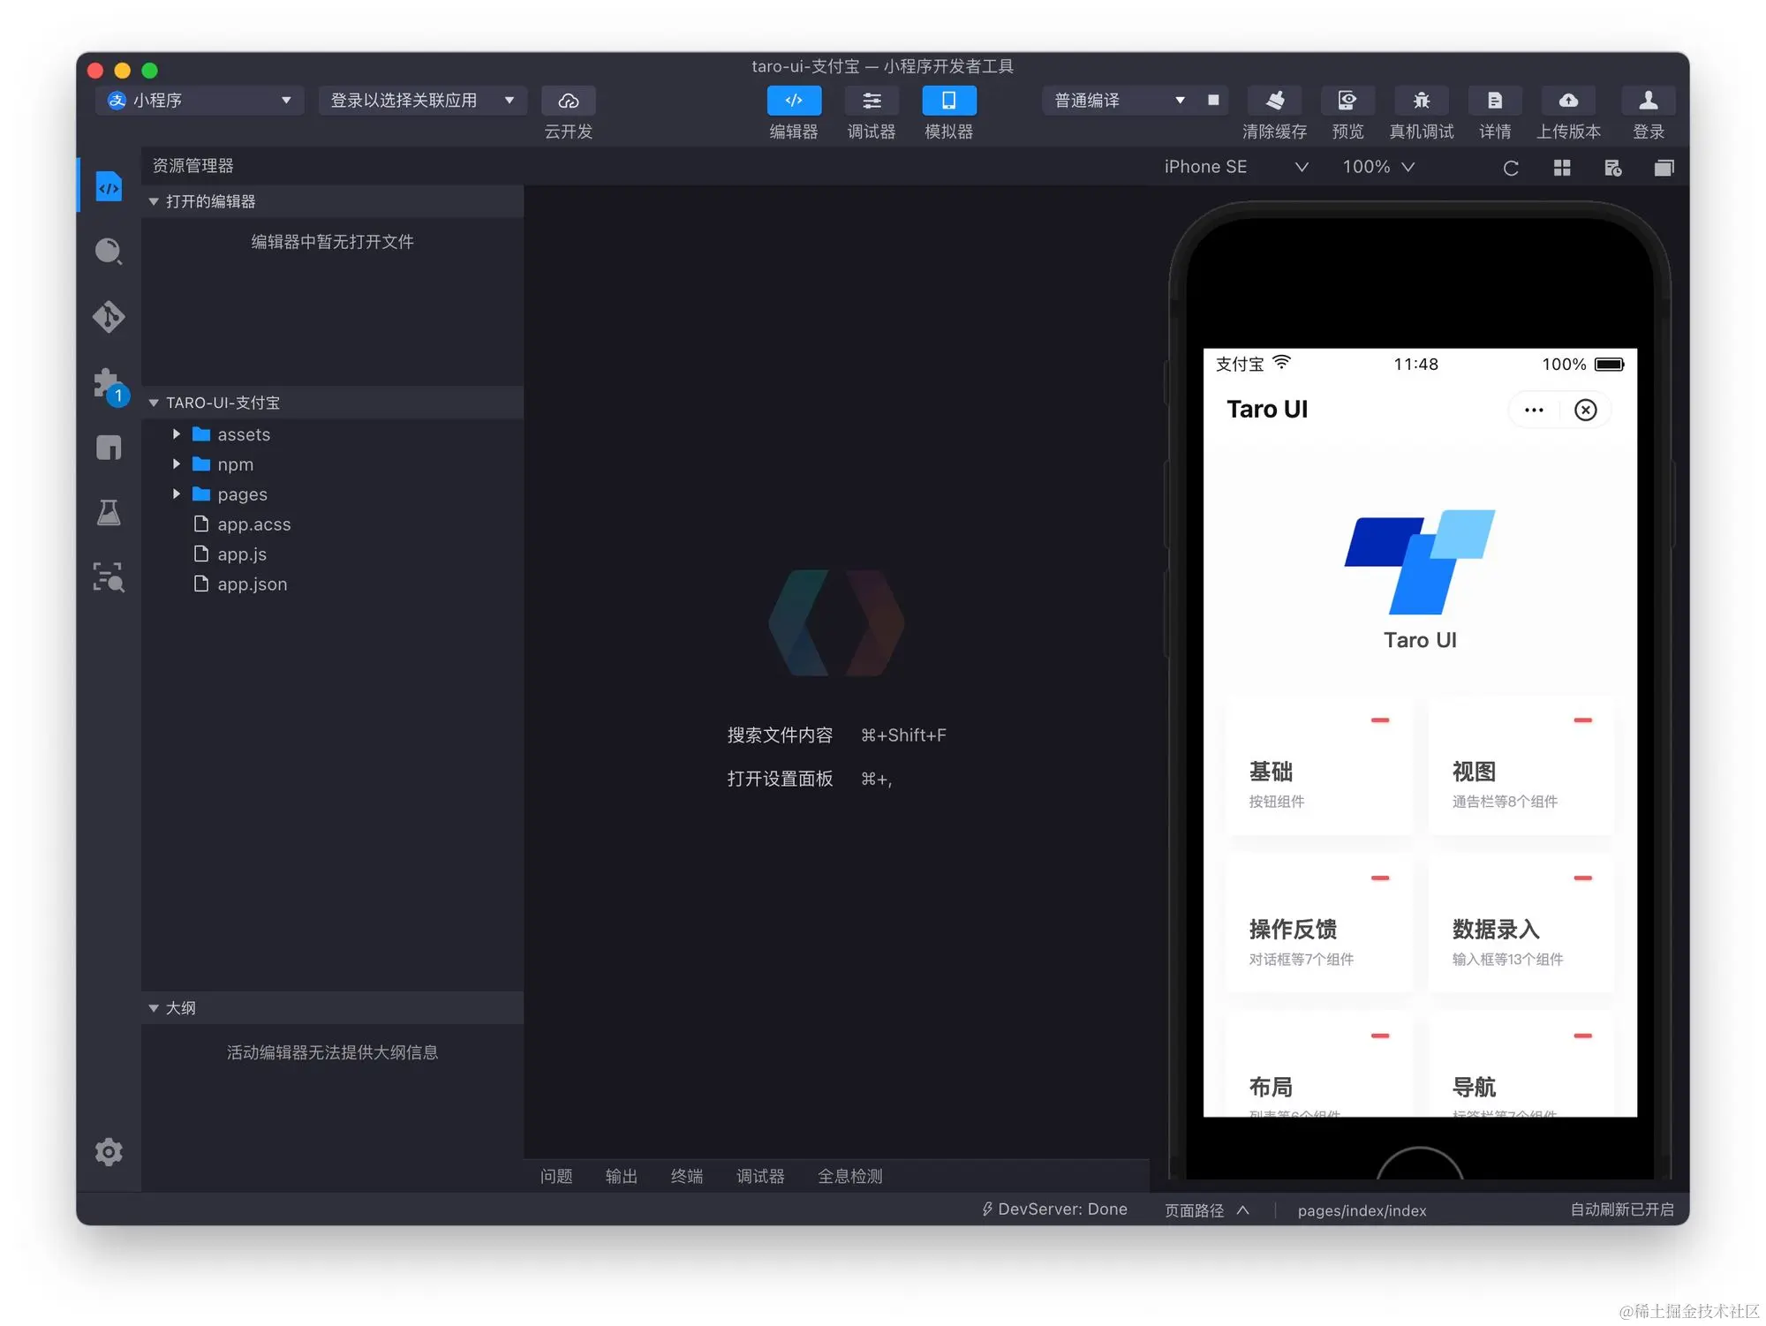
Task: Click the upload version button
Action: 1568,101
